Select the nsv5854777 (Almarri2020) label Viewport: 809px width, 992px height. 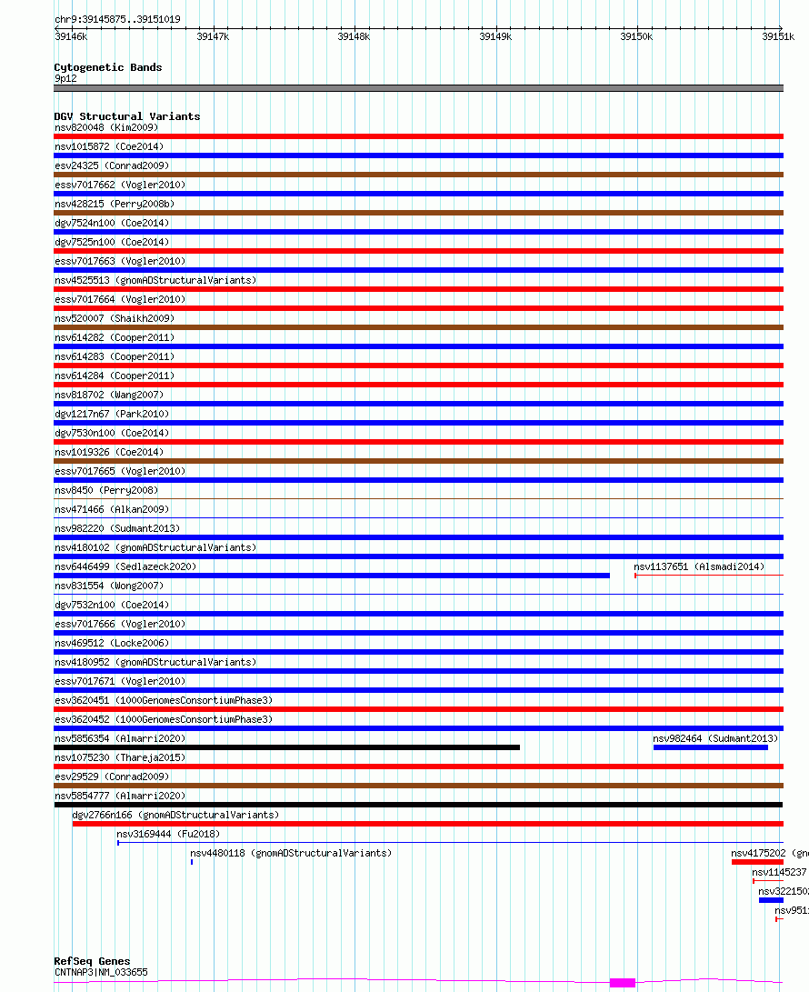(x=120, y=796)
